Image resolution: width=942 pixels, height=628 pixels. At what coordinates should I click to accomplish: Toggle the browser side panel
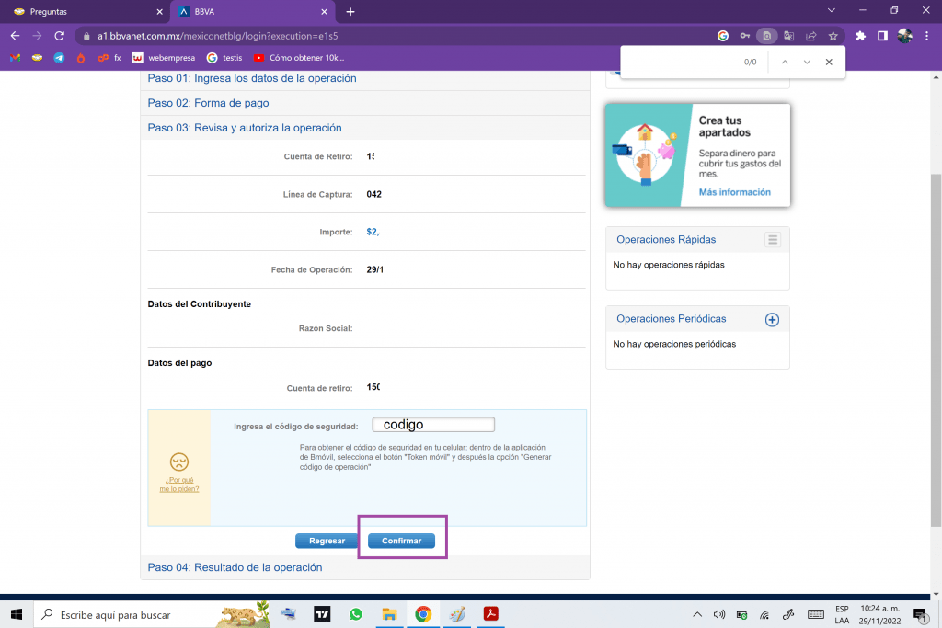[882, 36]
